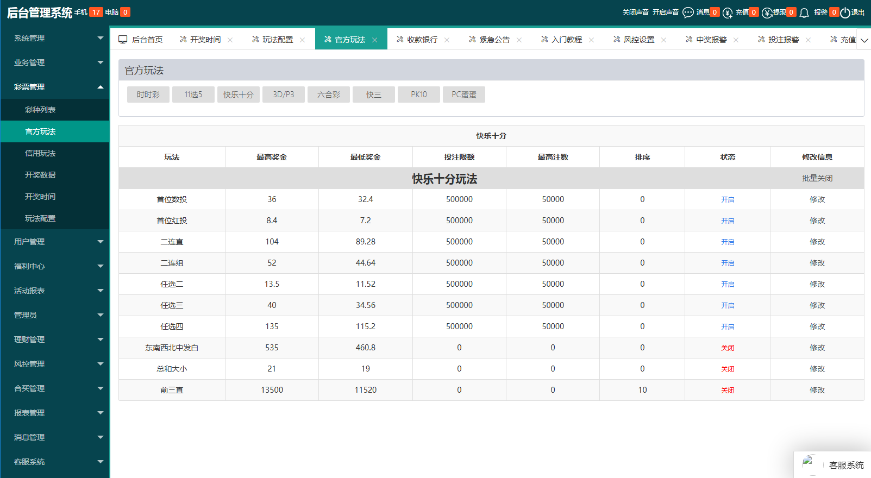
Task: Select the 六合彩 lottery type button
Action: (x=328, y=95)
